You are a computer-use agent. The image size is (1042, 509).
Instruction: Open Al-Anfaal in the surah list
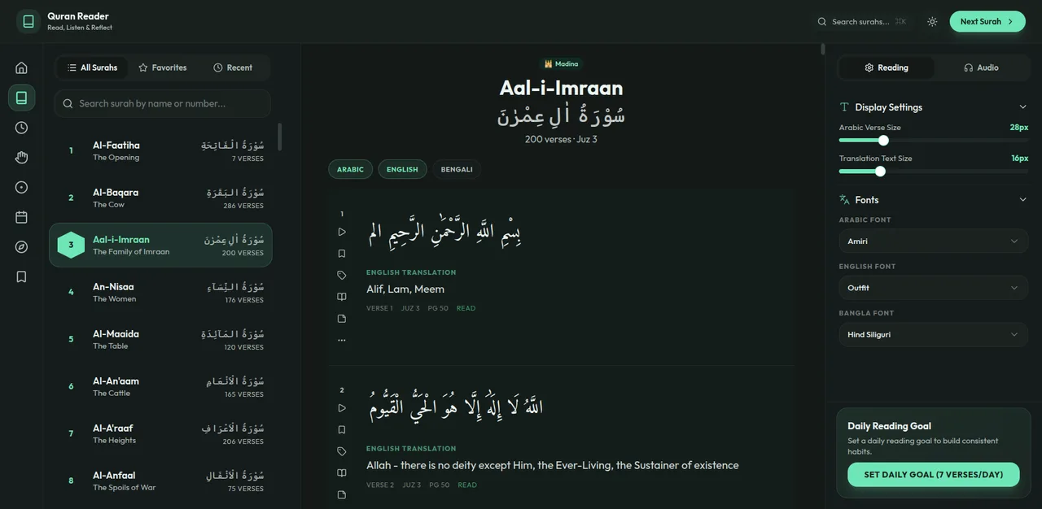pyautogui.click(x=160, y=481)
